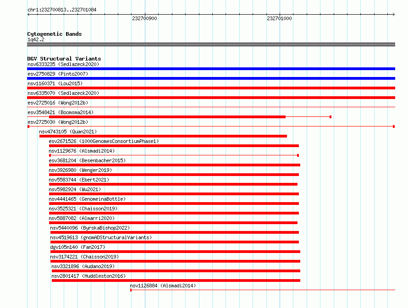Click the gray 1q42.2 cytogenetic band bar
The width and height of the screenshot is (408, 308).
coord(211,44)
